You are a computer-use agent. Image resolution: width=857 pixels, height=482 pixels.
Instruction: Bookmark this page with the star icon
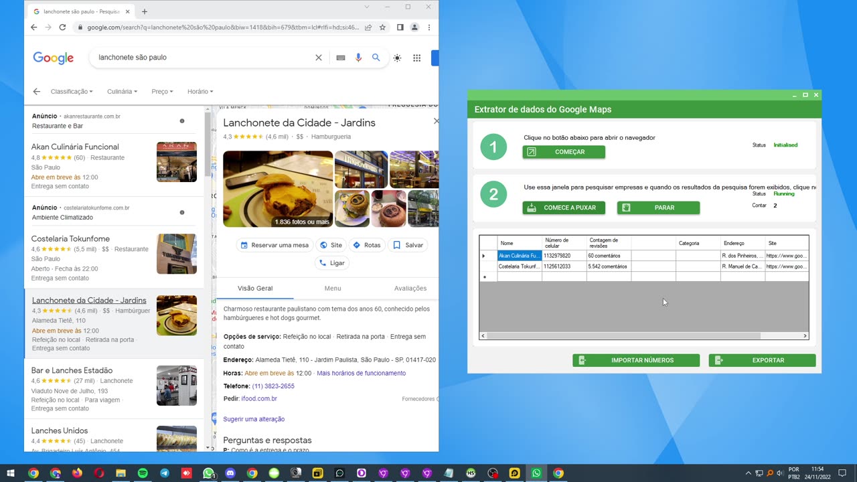tap(382, 27)
